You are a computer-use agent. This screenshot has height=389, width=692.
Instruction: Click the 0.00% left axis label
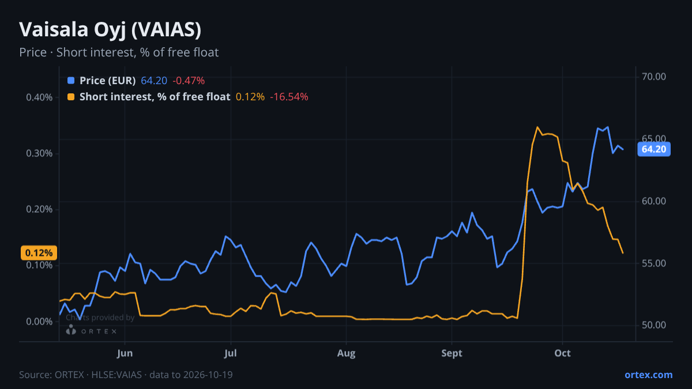(x=39, y=322)
